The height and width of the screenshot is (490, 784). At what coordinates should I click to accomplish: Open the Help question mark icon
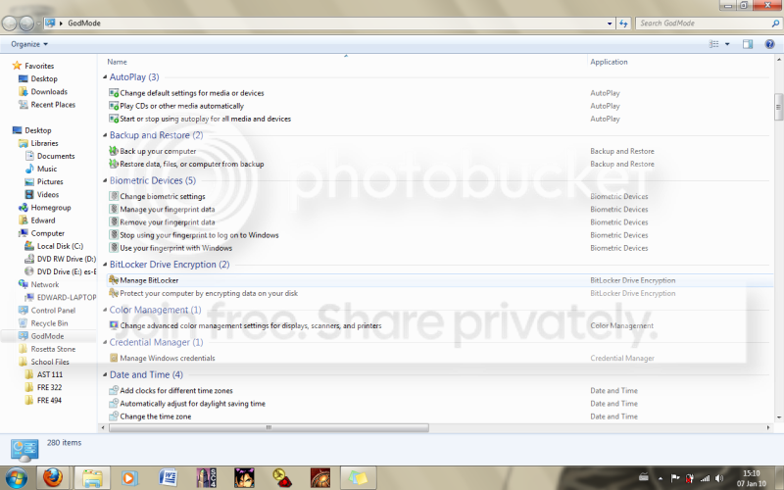point(771,44)
